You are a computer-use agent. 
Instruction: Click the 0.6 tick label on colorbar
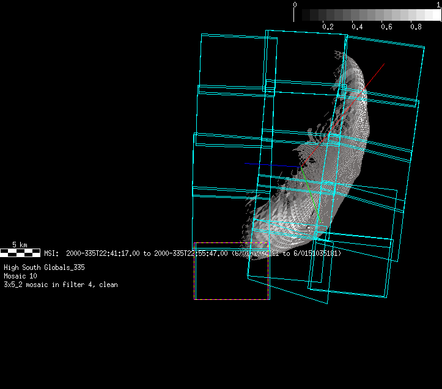tap(386, 27)
